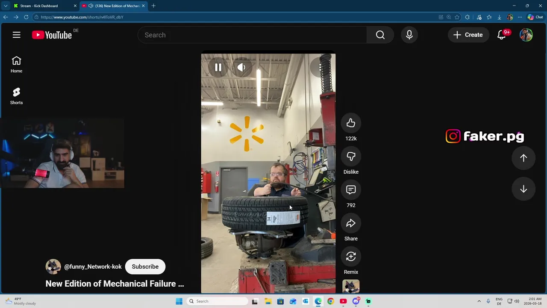Viewport: 547px width, 308px height.
Task: Switch input language ENG DE
Action: tap(499, 301)
